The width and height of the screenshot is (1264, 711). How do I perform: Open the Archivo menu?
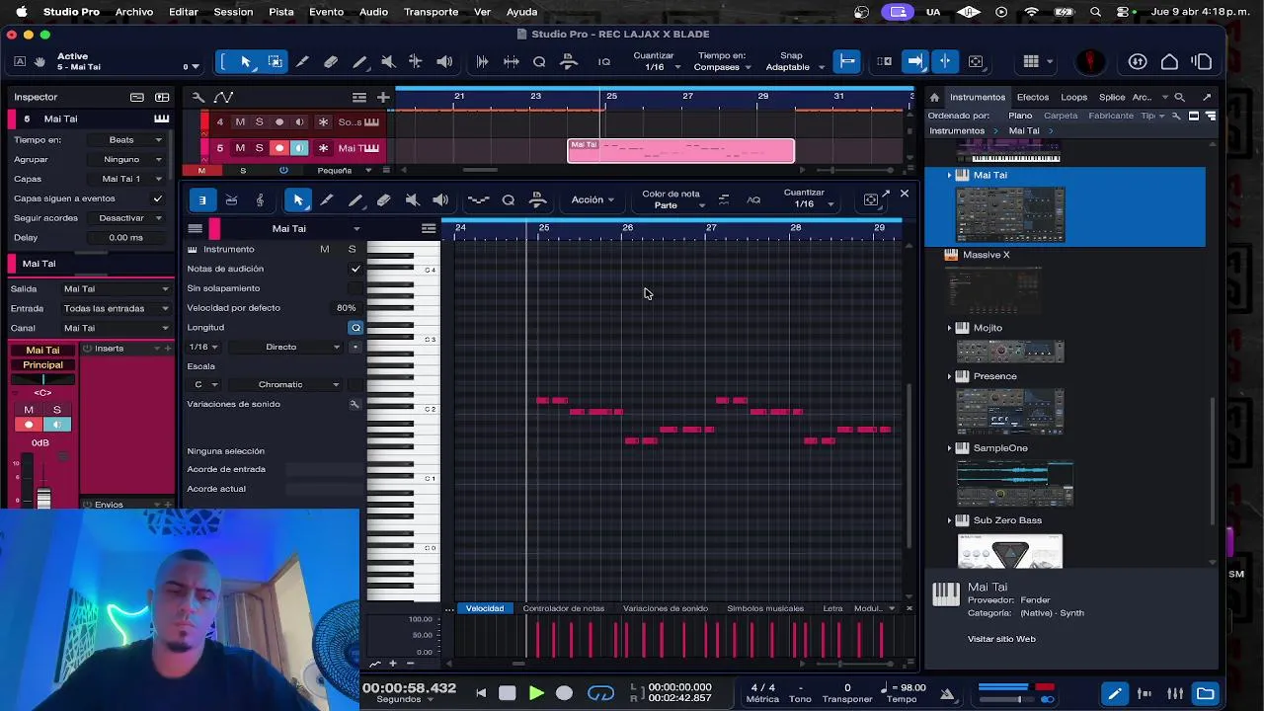click(133, 12)
